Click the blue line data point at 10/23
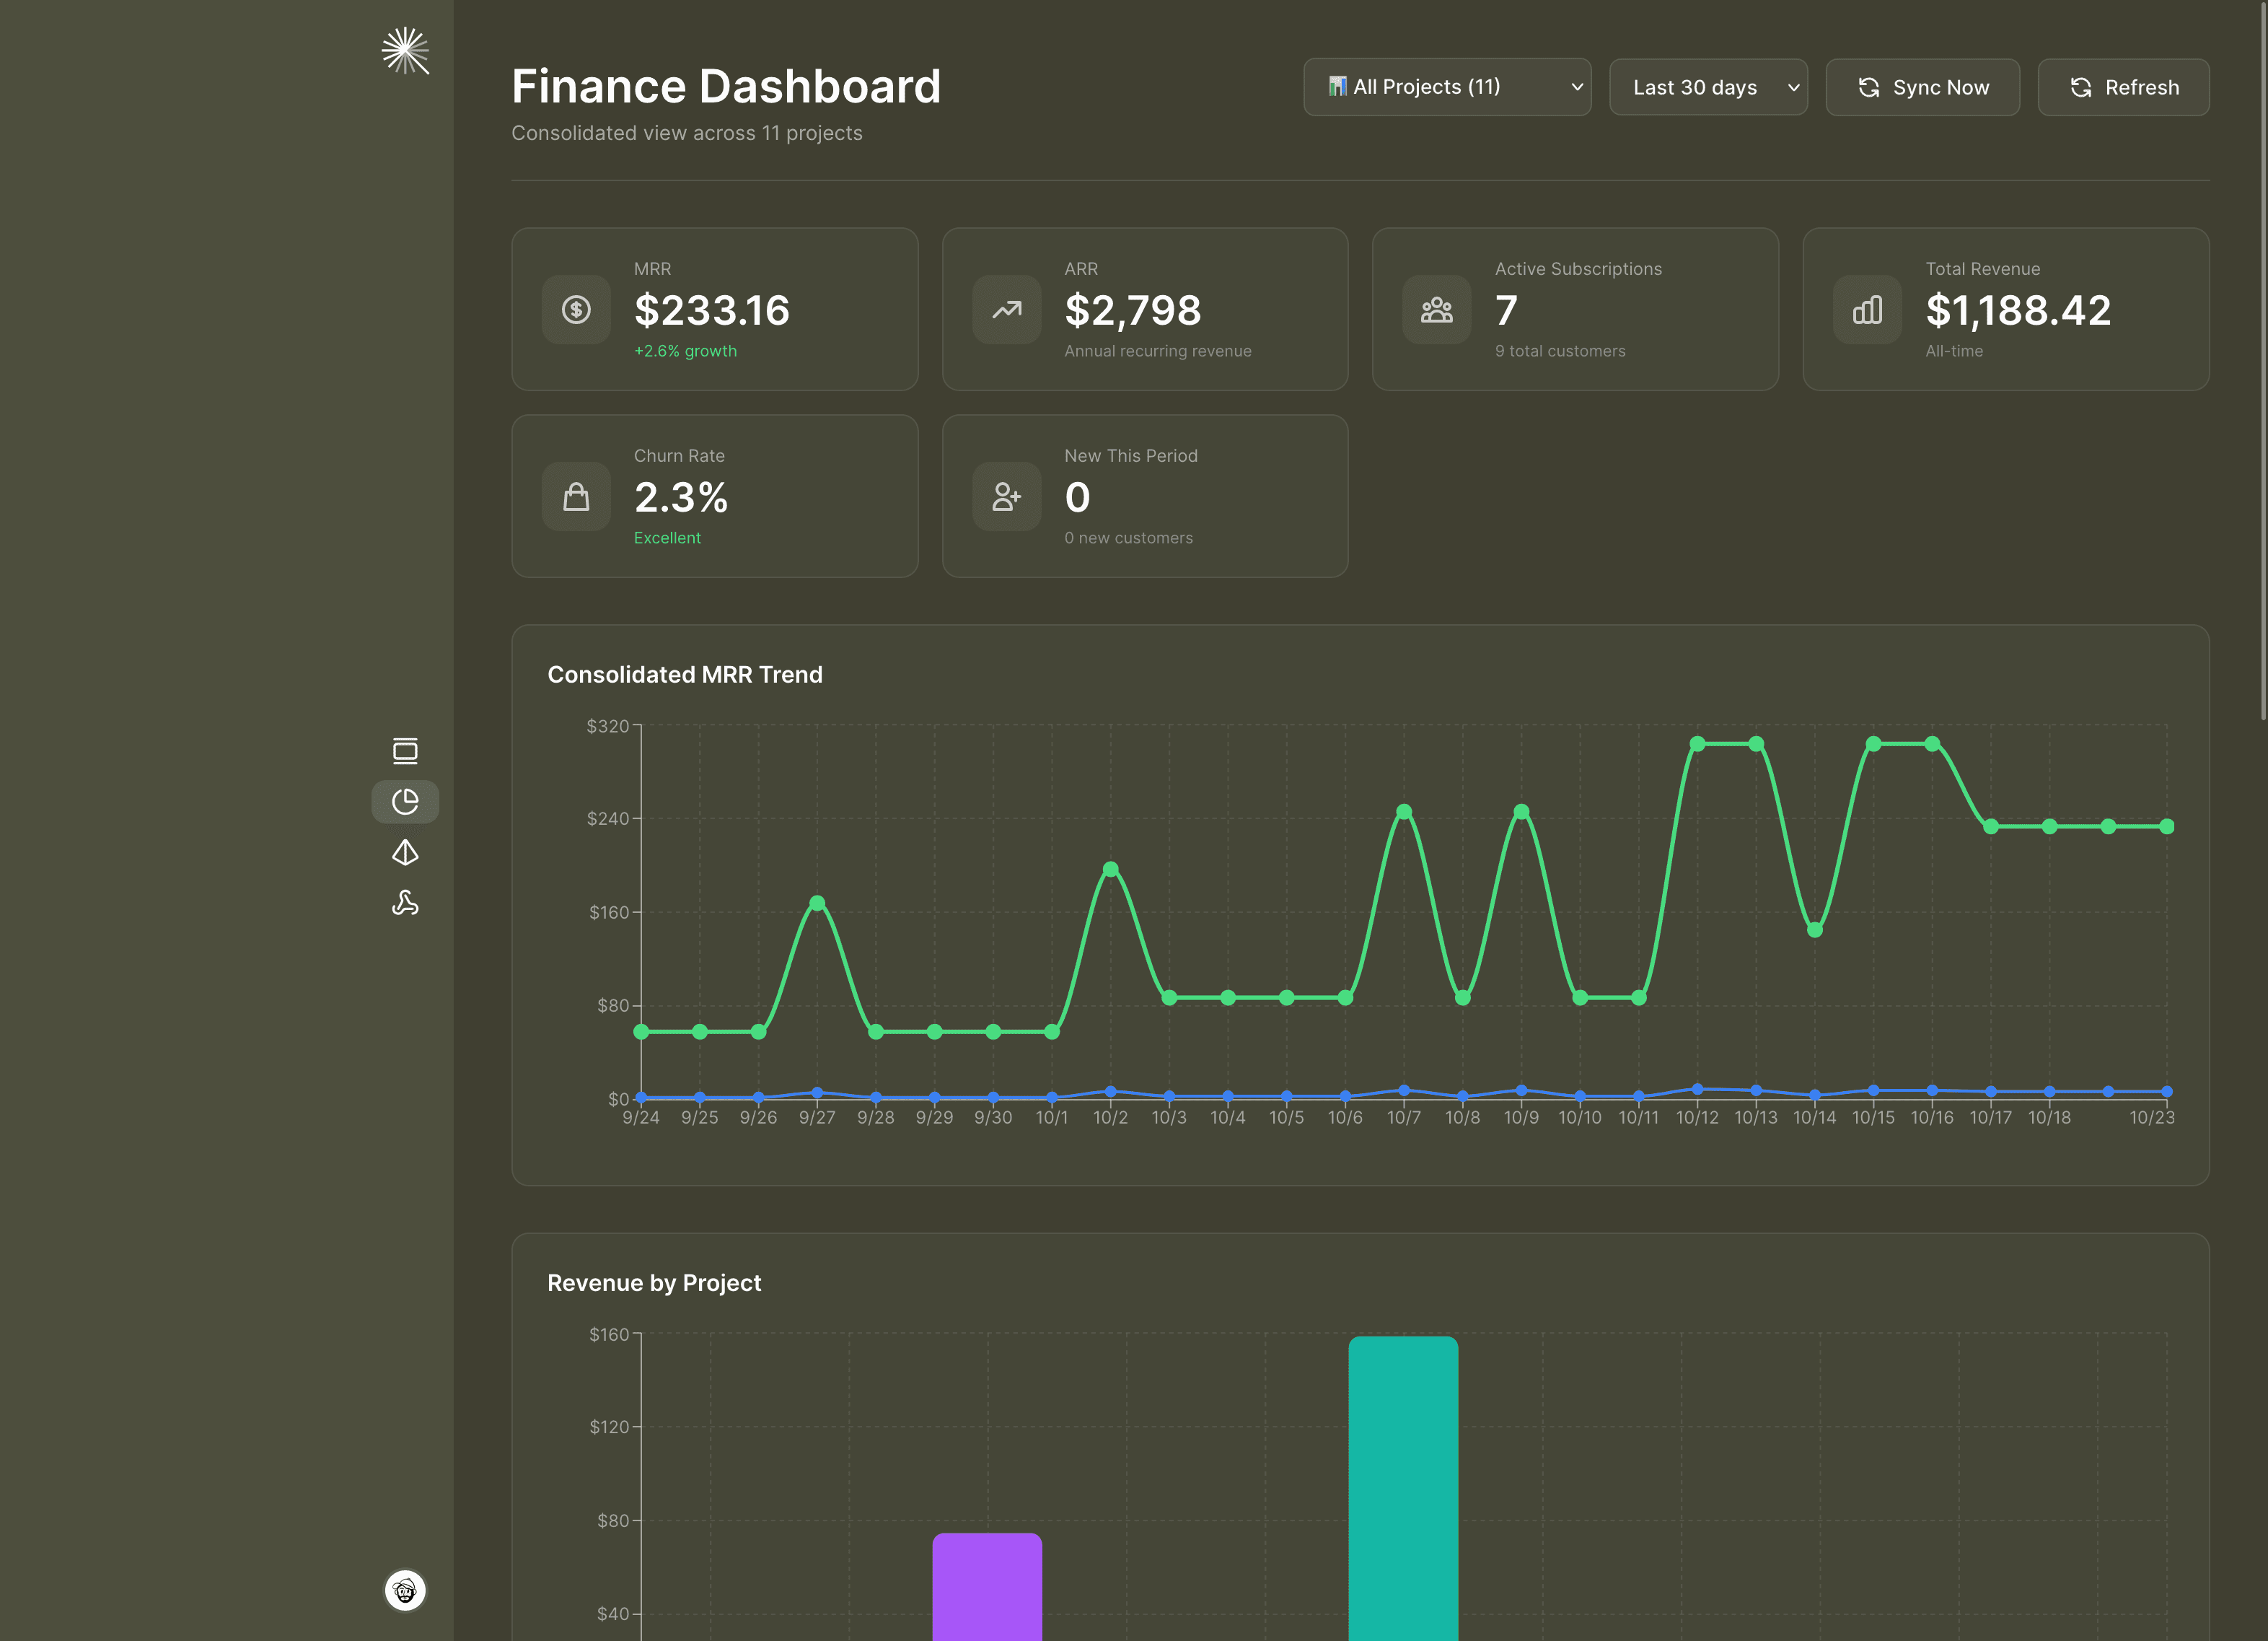2268x1641 pixels. (2167, 1092)
